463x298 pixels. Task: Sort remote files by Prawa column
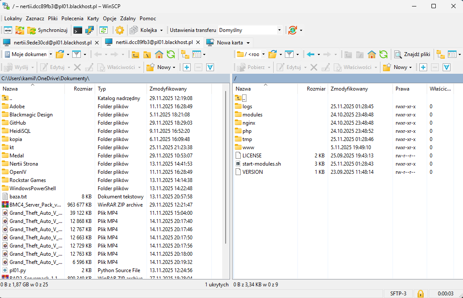point(409,89)
